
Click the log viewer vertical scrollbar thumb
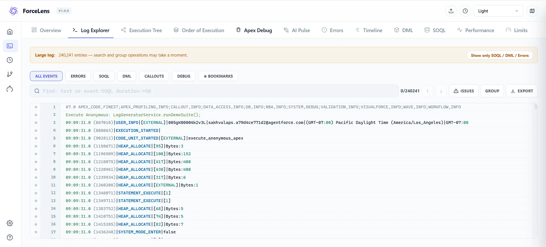click(x=536, y=107)
